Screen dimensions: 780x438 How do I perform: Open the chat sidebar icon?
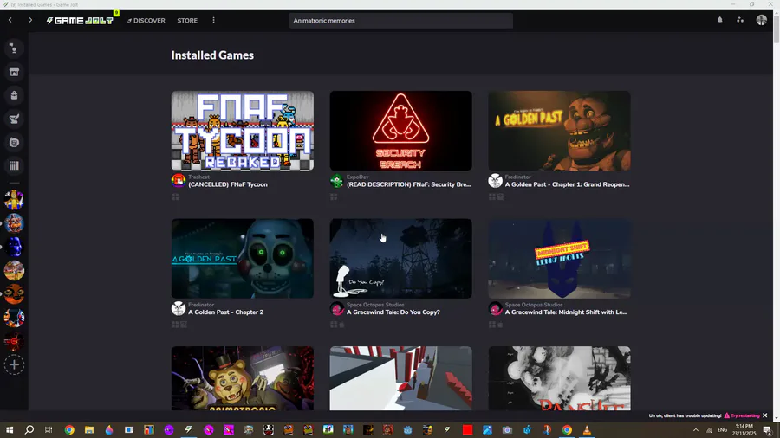pos(14,143)
